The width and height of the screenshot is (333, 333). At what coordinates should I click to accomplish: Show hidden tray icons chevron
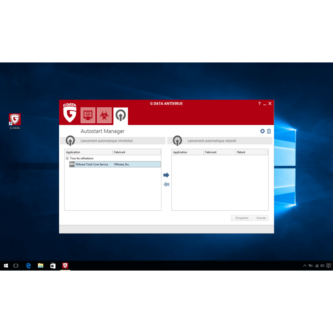coord(305,266)
